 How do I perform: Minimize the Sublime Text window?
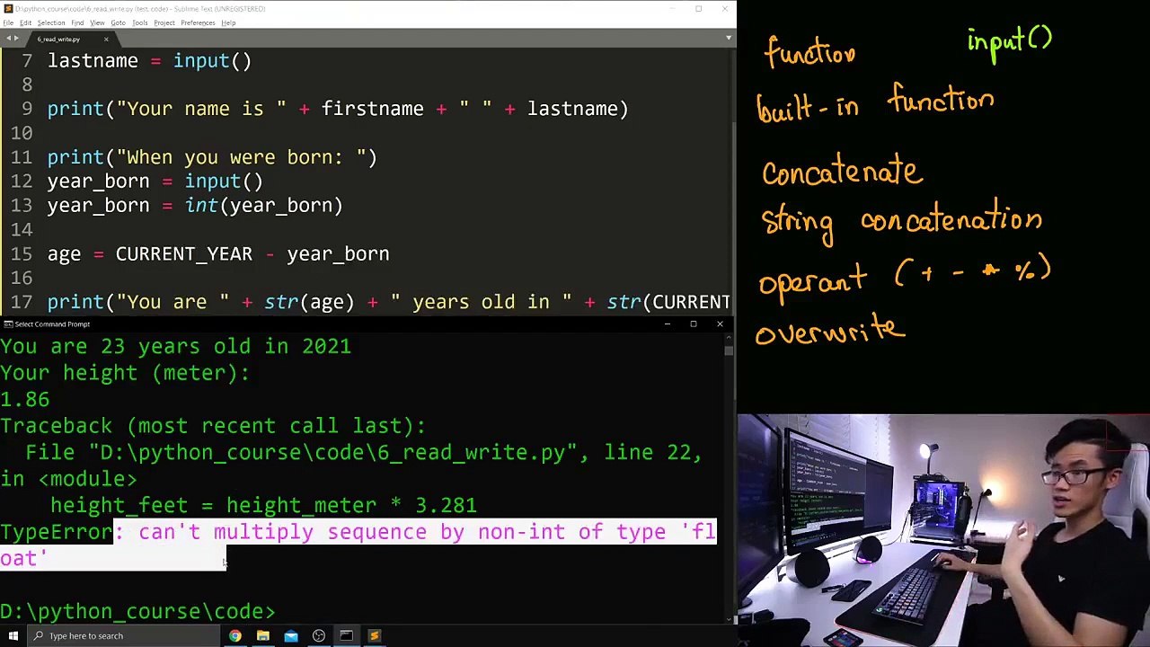pyautogui.click(x=672, y=8)
